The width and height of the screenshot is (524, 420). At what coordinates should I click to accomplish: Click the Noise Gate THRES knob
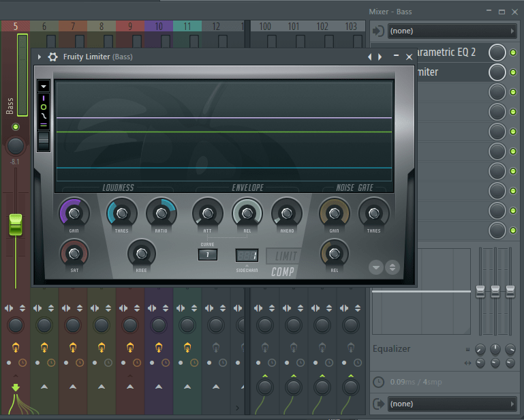coord(373,213)
